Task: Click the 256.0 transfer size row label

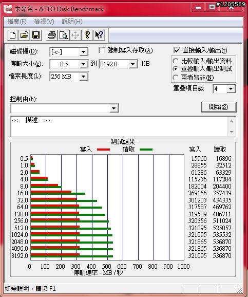Action: tap(21, 221)
